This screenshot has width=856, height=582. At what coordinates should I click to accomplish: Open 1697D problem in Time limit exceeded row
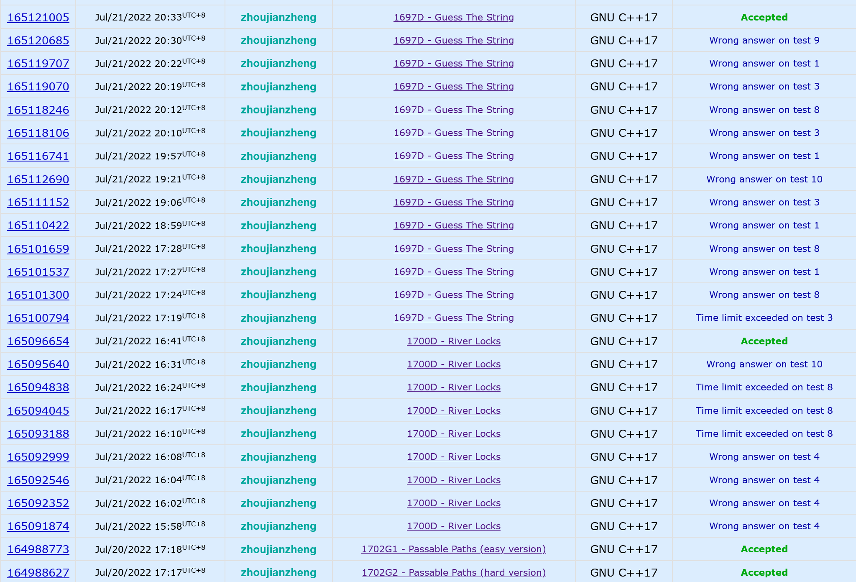(x=453, y=318)
